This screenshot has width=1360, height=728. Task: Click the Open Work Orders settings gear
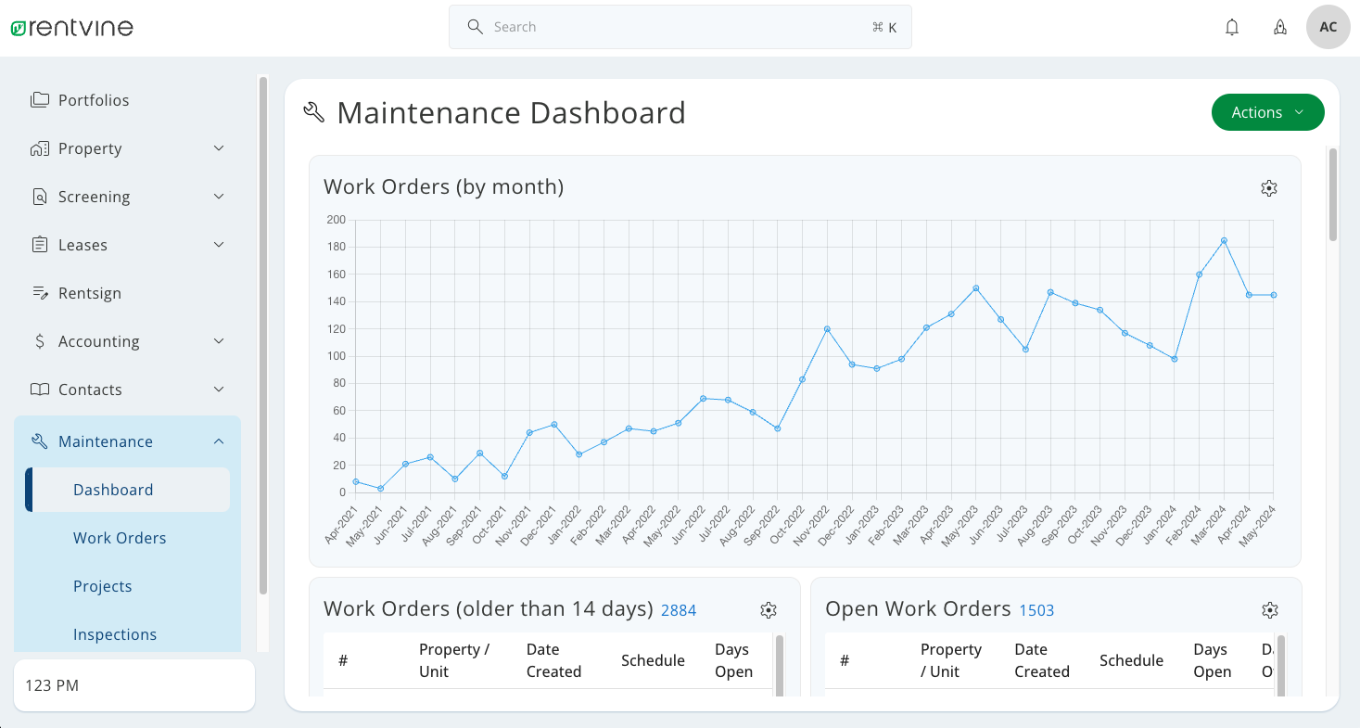point(1270,609)
